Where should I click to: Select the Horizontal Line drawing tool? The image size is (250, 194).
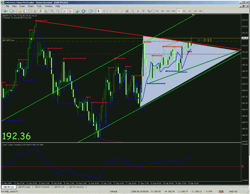pos(116,11)
